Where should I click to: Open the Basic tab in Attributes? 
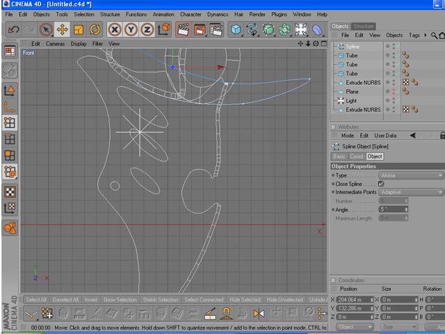pyautogui.click(x=339, y=156)
